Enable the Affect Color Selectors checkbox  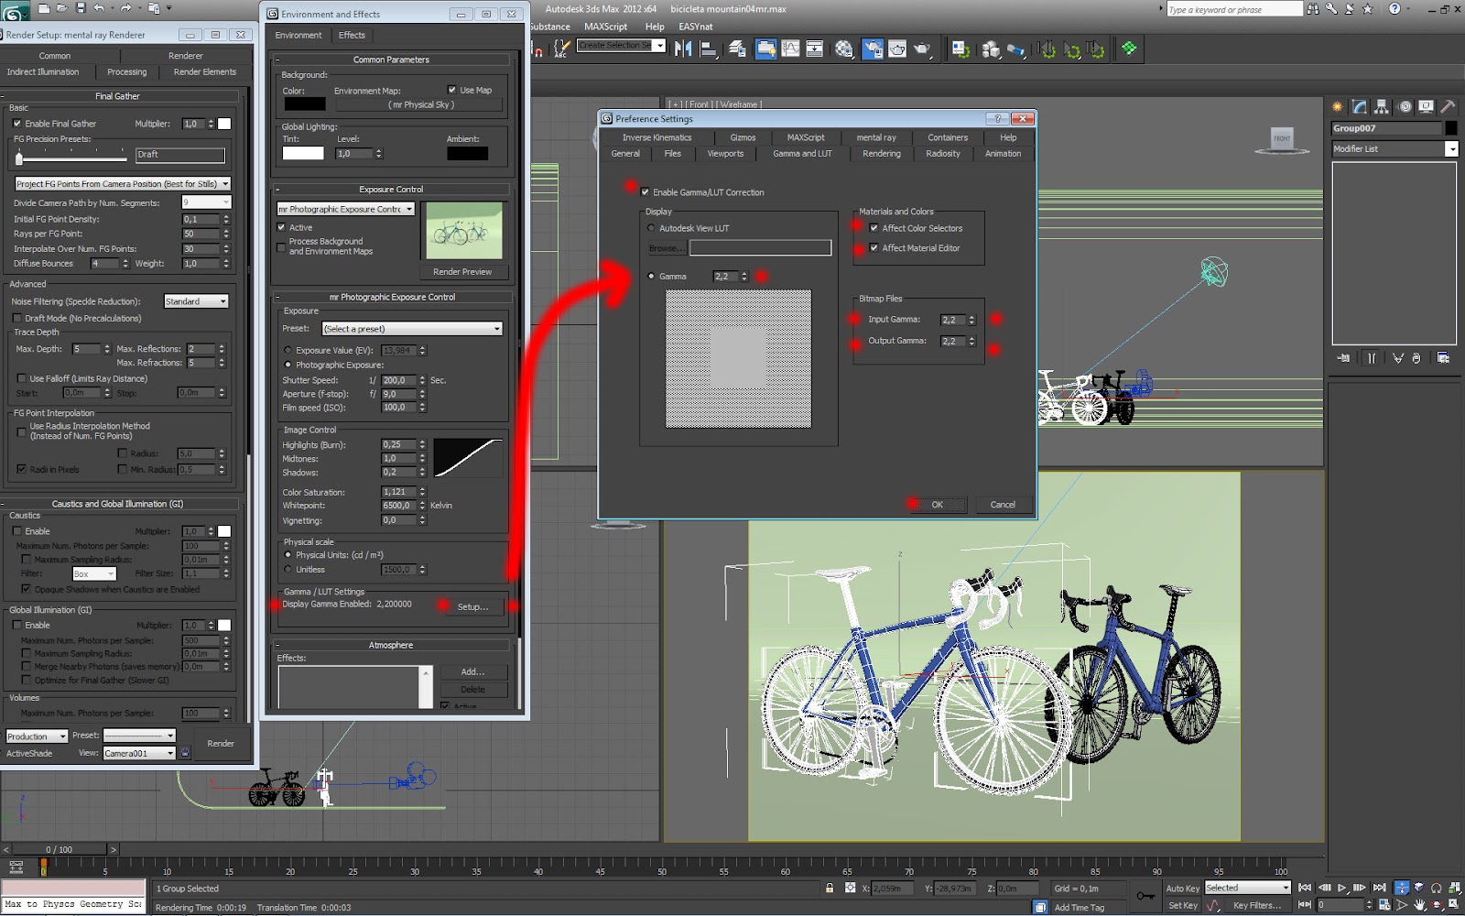tap(873, 228)
